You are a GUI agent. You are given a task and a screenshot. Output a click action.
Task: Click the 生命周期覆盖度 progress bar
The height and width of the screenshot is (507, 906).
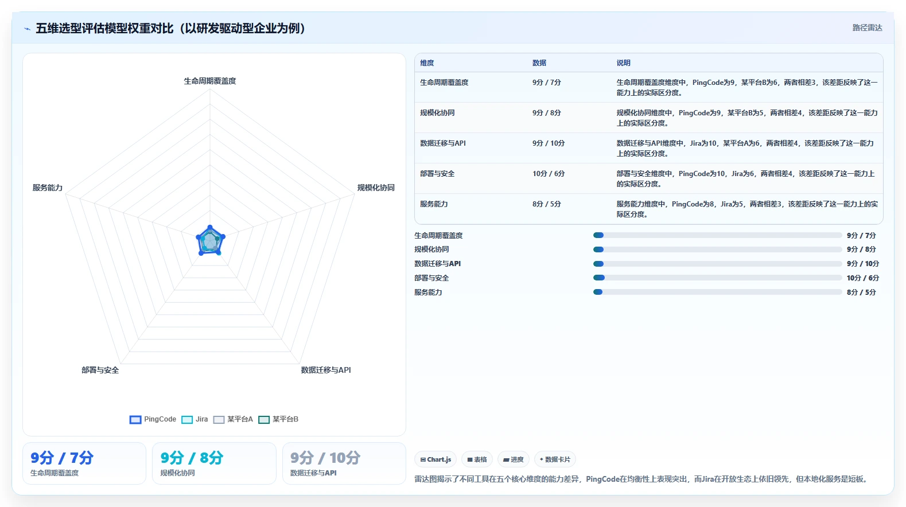717,235
